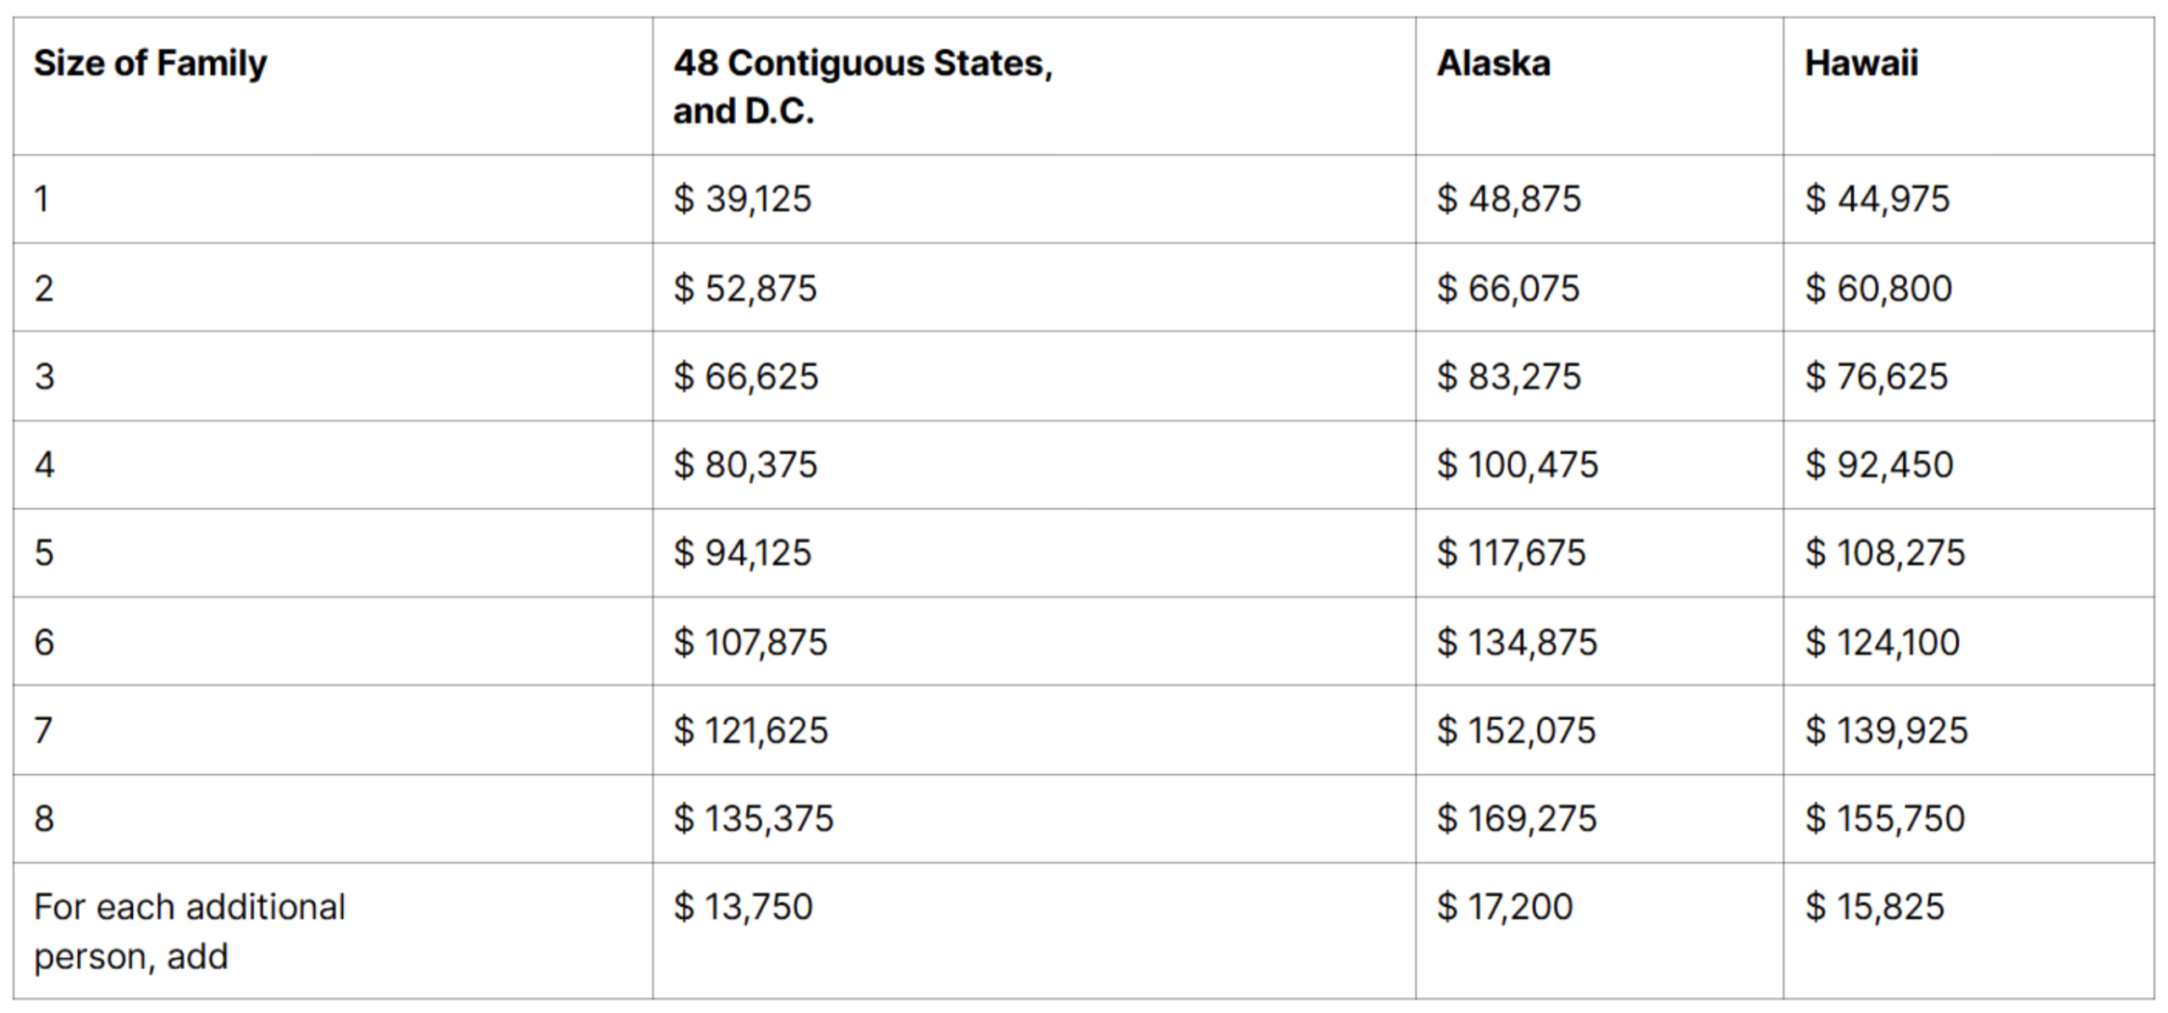The image size is (2168, 1013).
Task: Click the family size 8 row label
Action: click(44, 818)
